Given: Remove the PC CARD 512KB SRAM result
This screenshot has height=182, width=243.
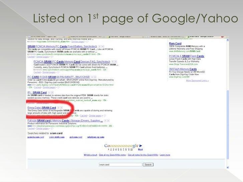Looking at the screenshot, I should coord(95,77).
